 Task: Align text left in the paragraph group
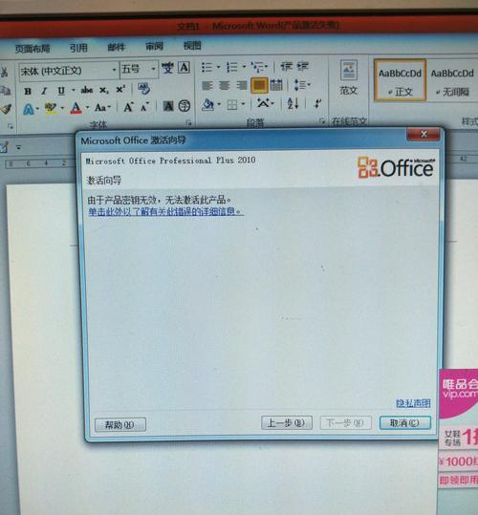206,86
